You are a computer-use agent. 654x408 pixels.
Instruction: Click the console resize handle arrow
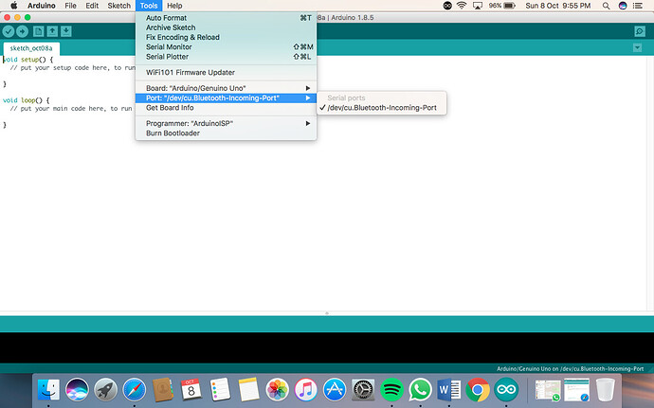327,313
